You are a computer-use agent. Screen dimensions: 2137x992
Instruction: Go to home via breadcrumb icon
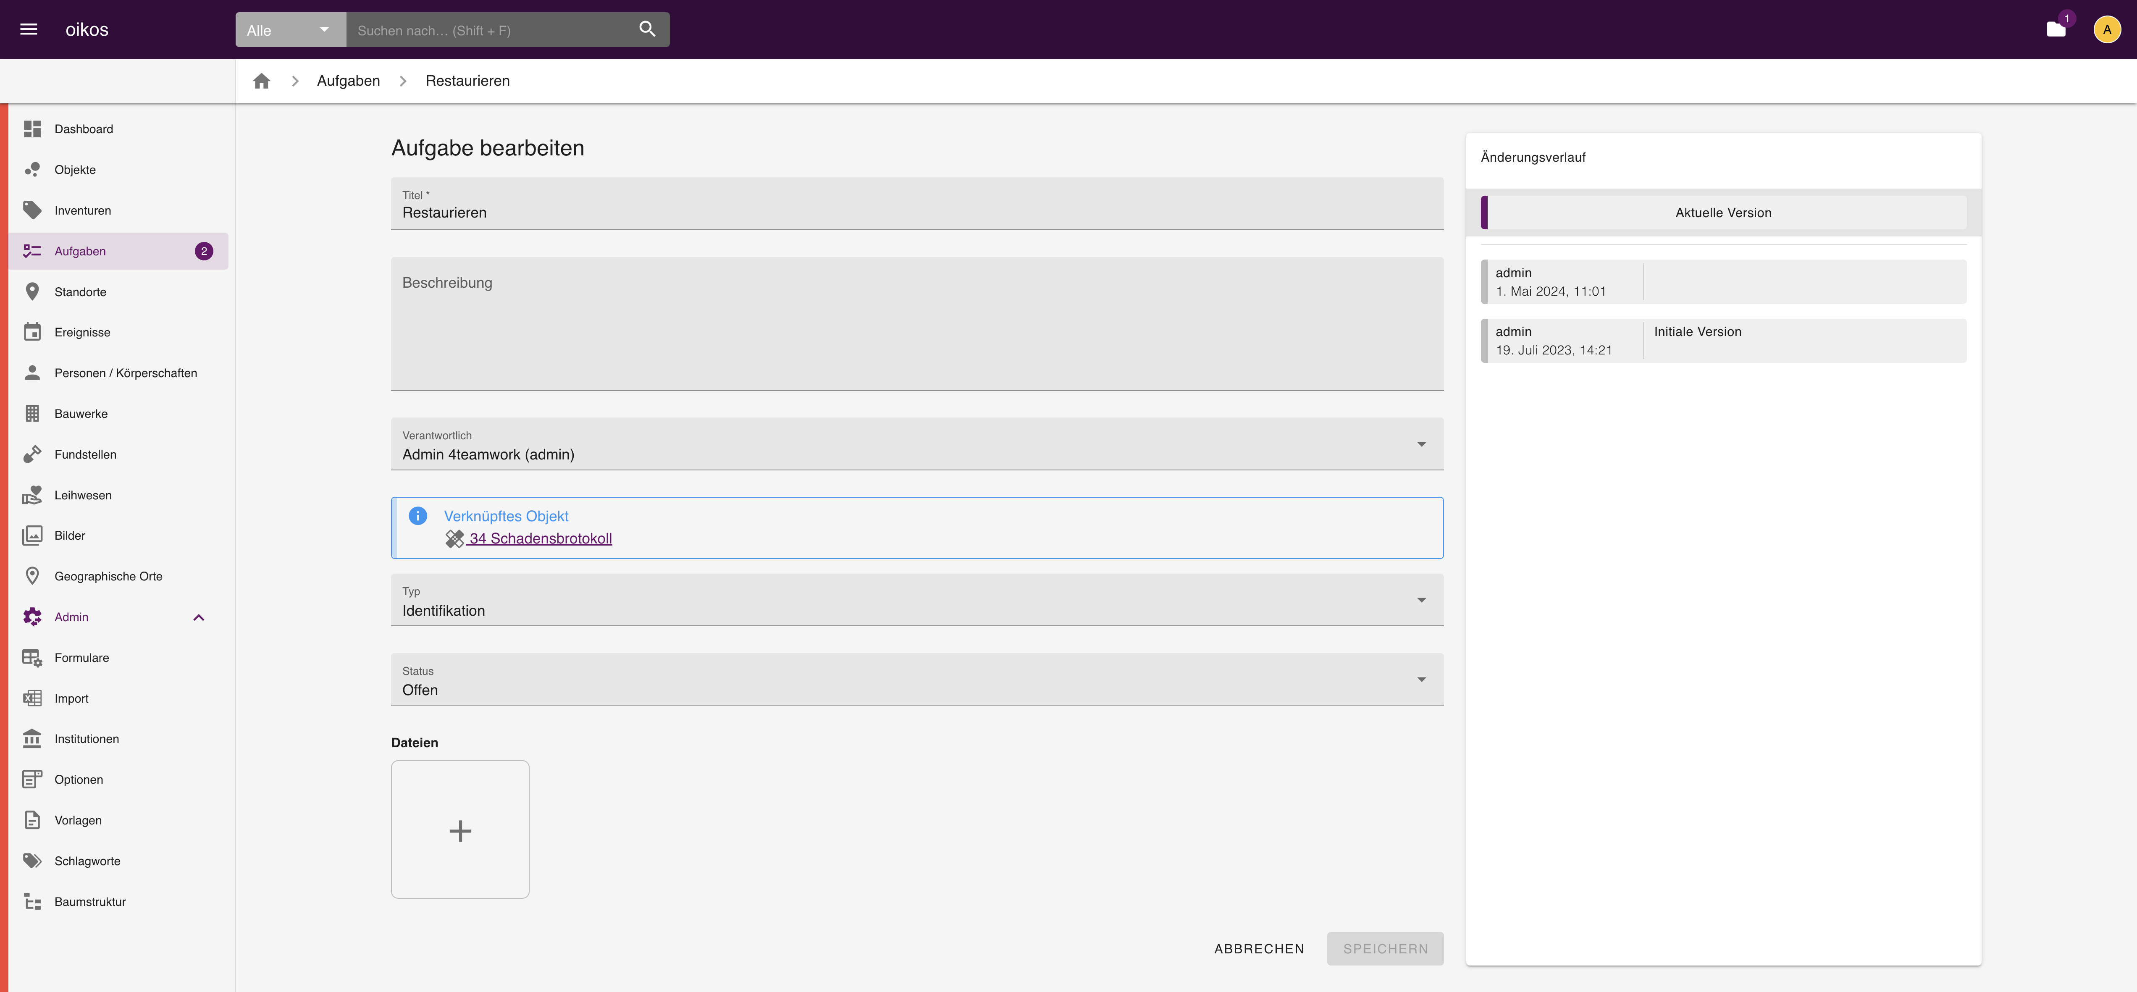pos(261,81)
